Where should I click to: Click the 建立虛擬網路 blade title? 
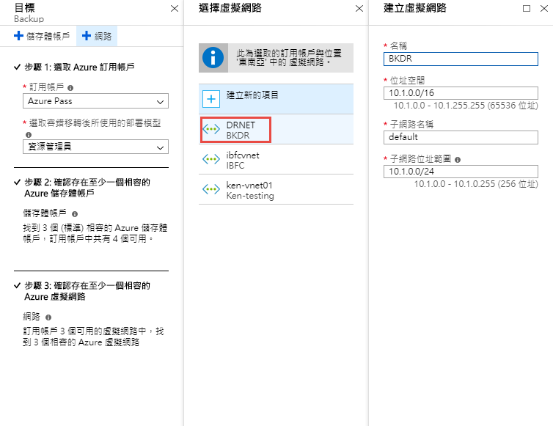pyautogui.click(x=415, y=8)
